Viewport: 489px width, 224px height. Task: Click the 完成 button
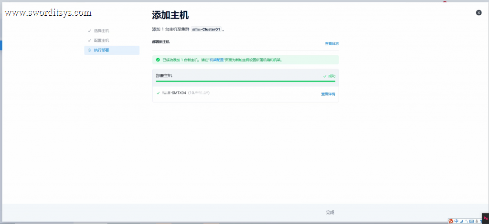point(330,213)
